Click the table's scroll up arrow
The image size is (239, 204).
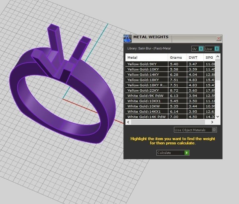(x=218, y=56)
